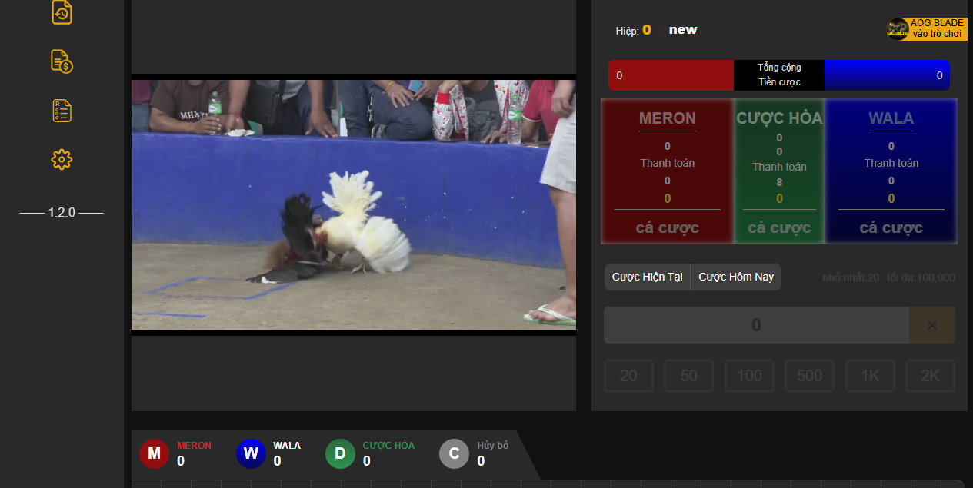This screenshot has height=488, width=973.
Task: Place a bet on the MERON panel
Action: [x=667, y=227]
